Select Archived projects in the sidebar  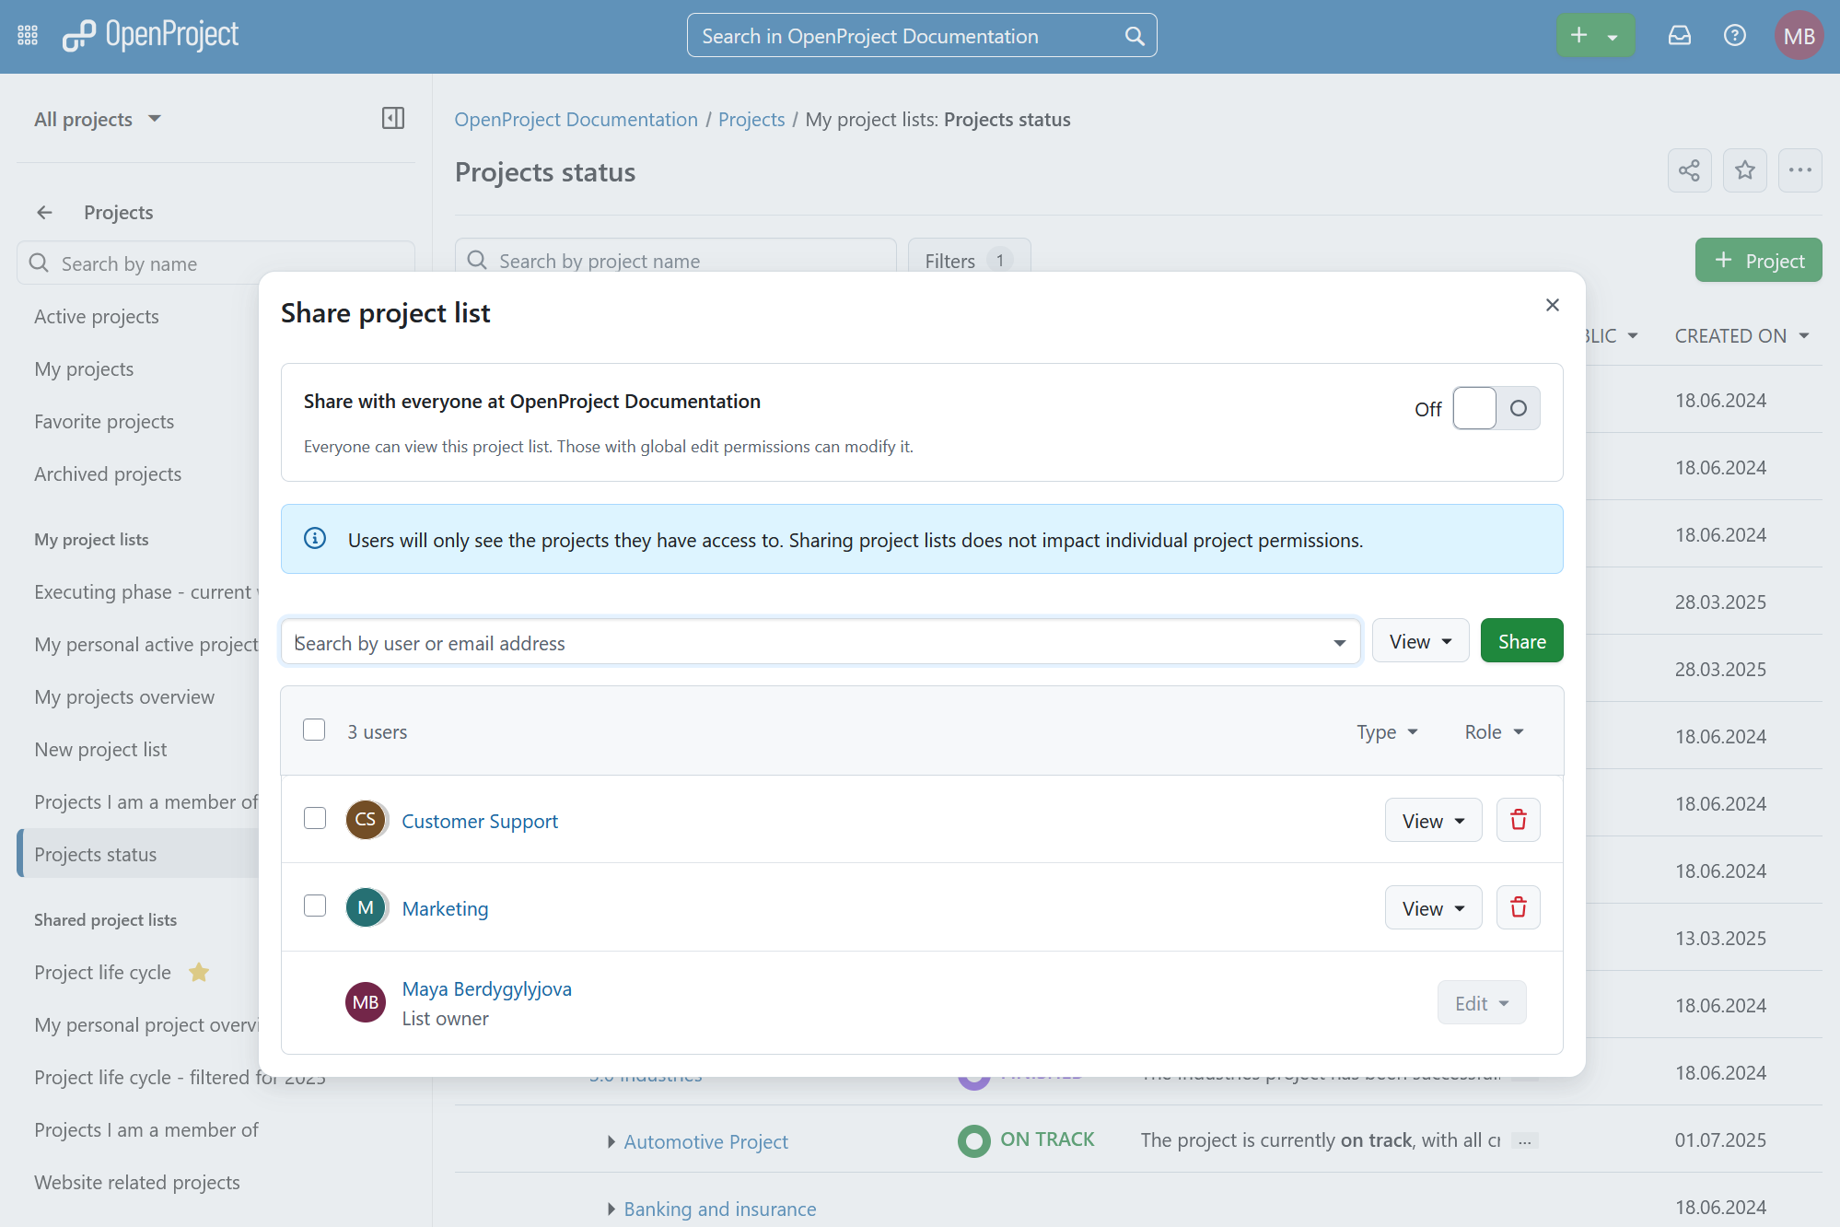107,473
